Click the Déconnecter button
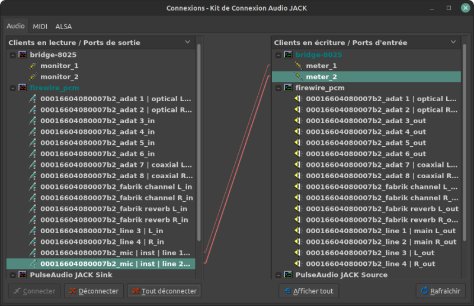The height and width of the screenshot is (306, 474). click(x=94, y=291)
